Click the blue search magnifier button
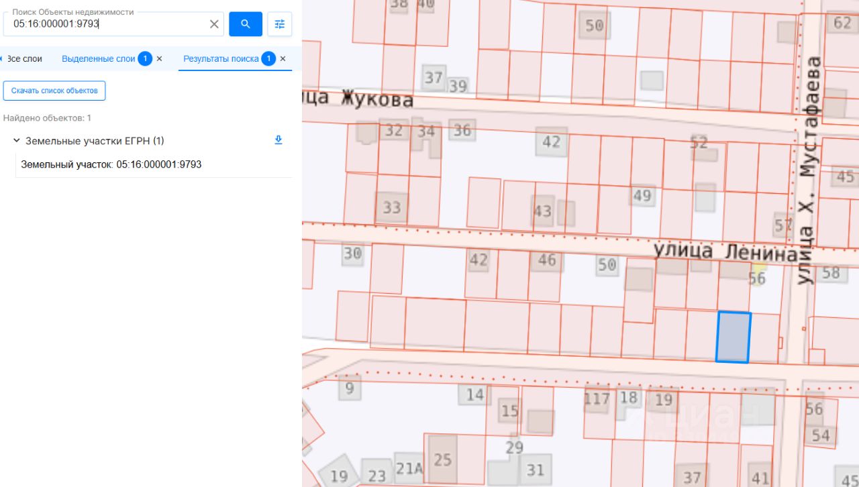 [246, 24]
